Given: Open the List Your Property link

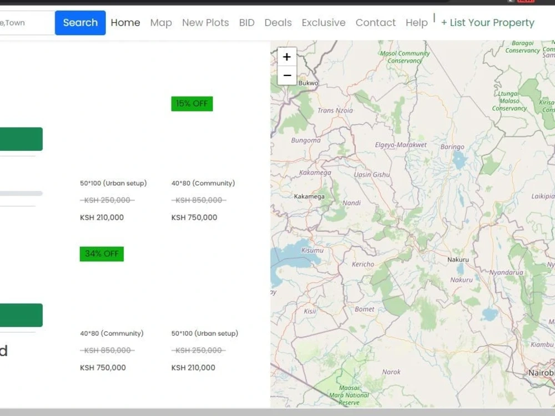Looking at the screenshot, I should [488, 23].
